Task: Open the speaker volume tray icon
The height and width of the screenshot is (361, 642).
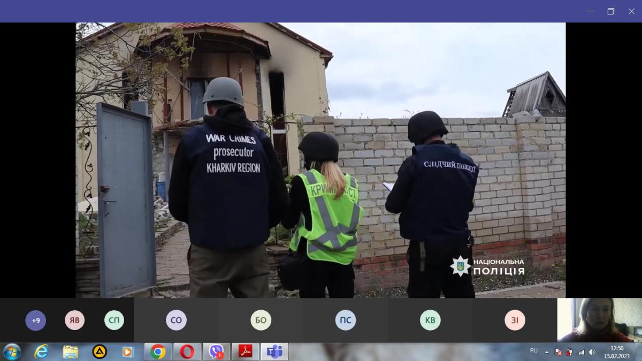Action: [592, 352]
